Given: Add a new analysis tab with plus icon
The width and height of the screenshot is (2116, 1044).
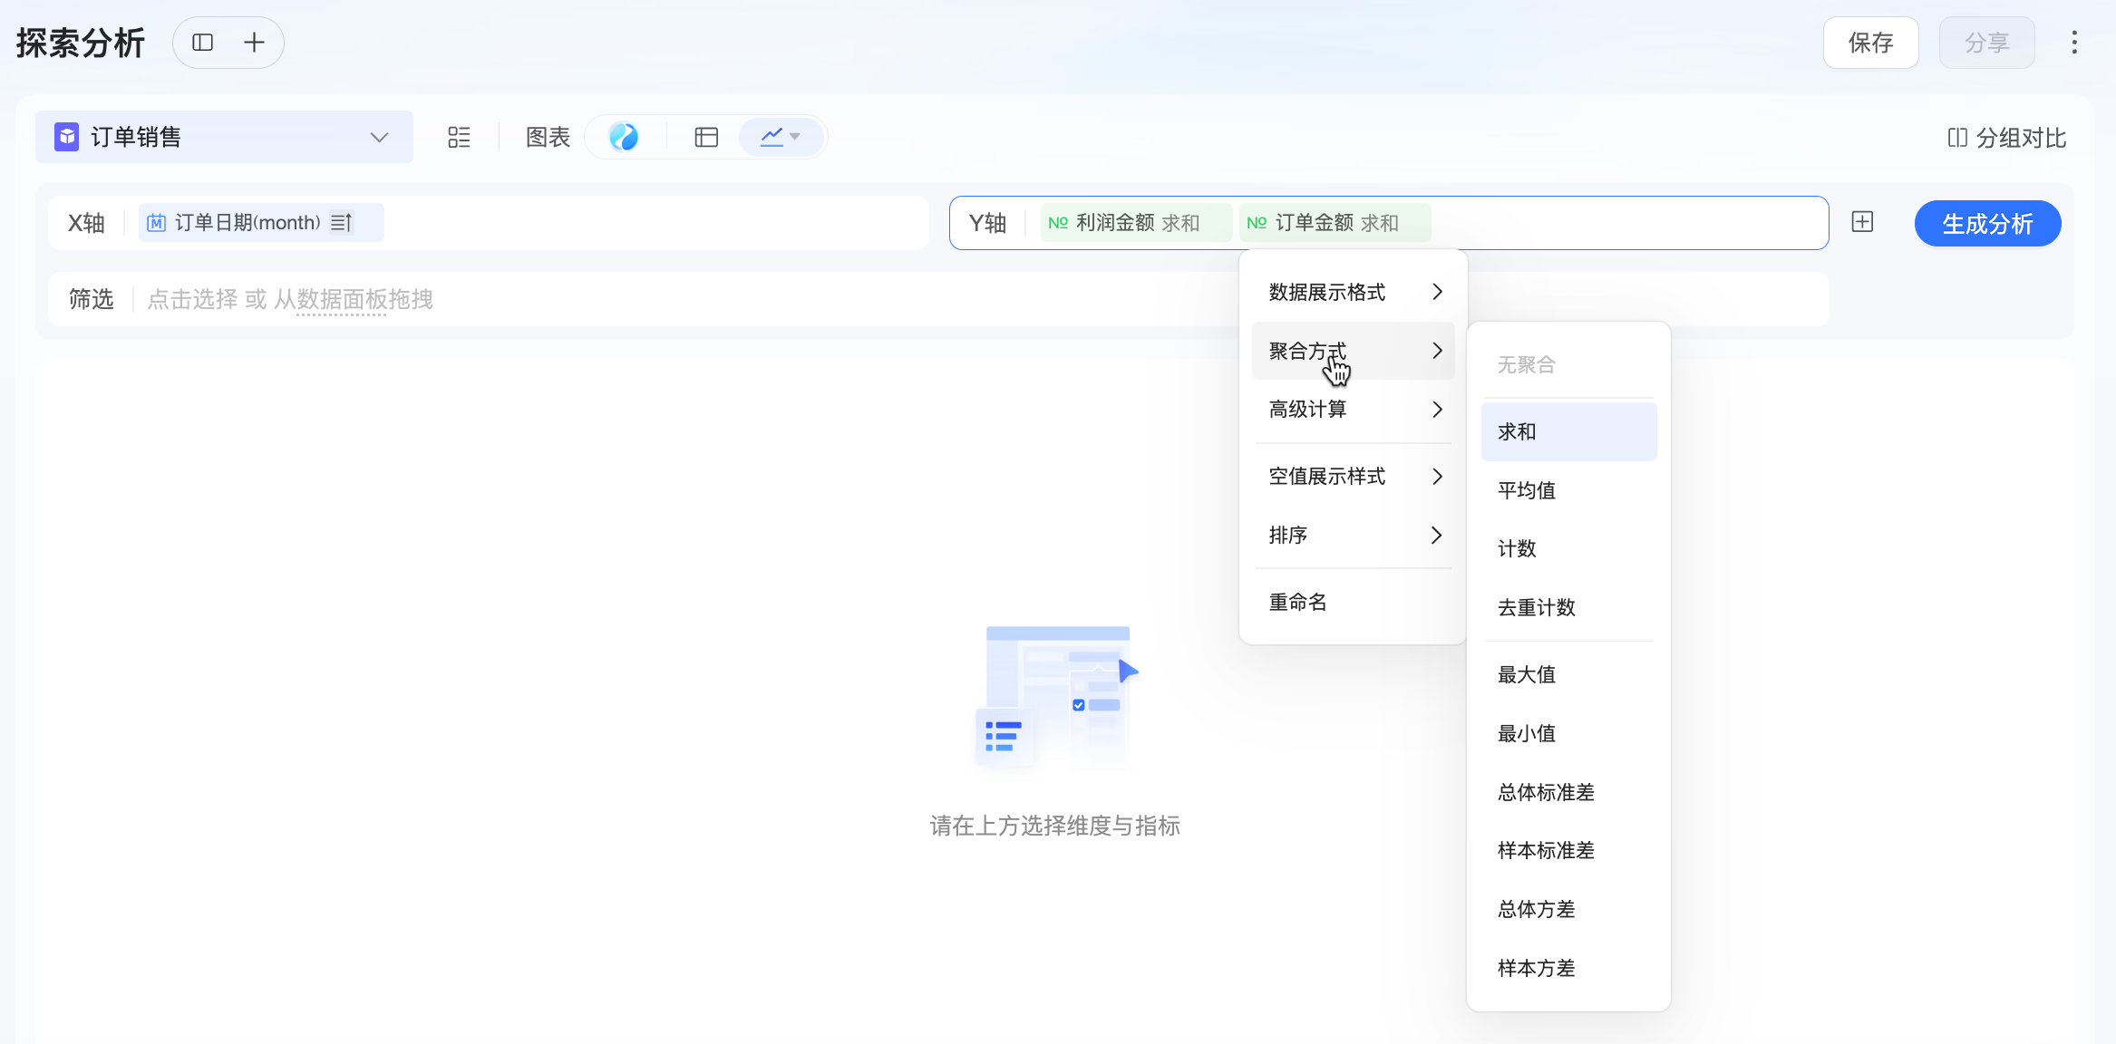Looking at the screenshot, I should click(255, 43).
